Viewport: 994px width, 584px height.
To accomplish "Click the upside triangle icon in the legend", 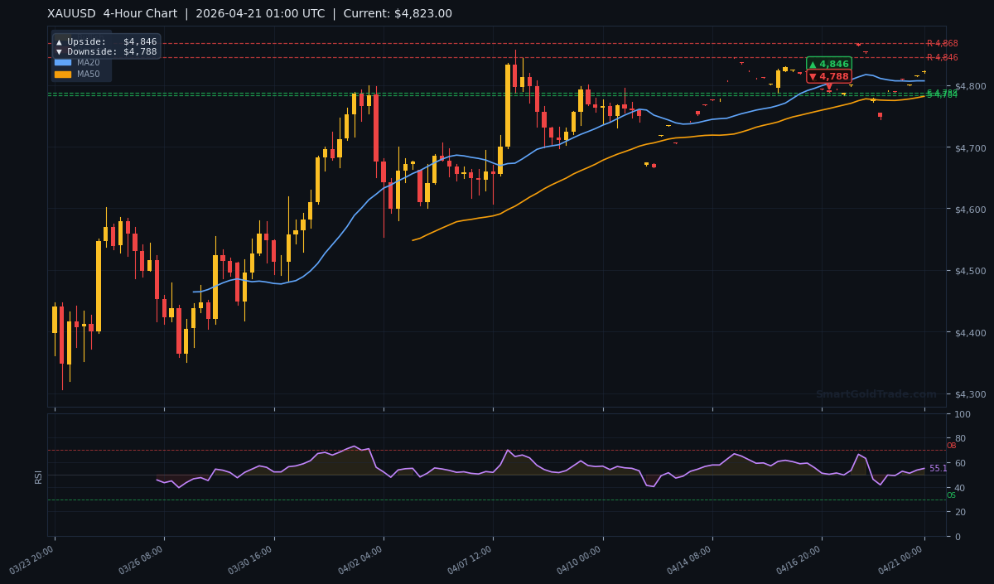I will pyautogui.click(x=59, y=42).
